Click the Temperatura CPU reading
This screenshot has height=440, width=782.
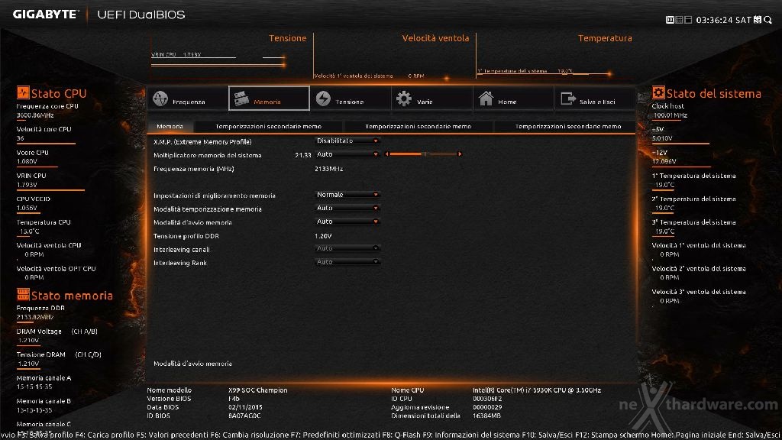click(x=29, y=231)
